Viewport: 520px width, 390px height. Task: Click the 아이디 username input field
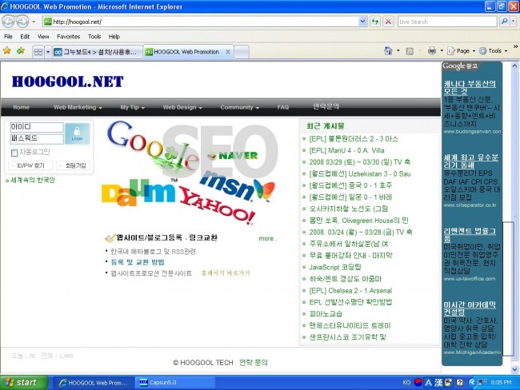coord(36,127)
